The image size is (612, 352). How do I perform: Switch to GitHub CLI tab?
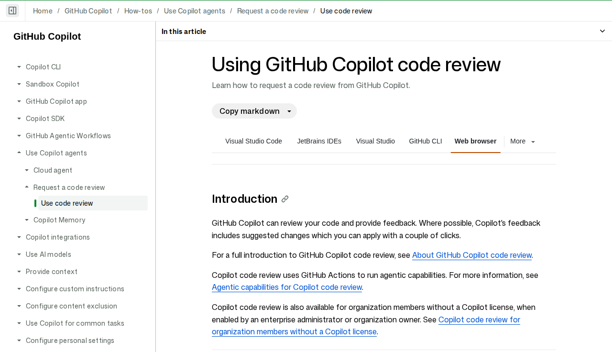tap(426, 141)
